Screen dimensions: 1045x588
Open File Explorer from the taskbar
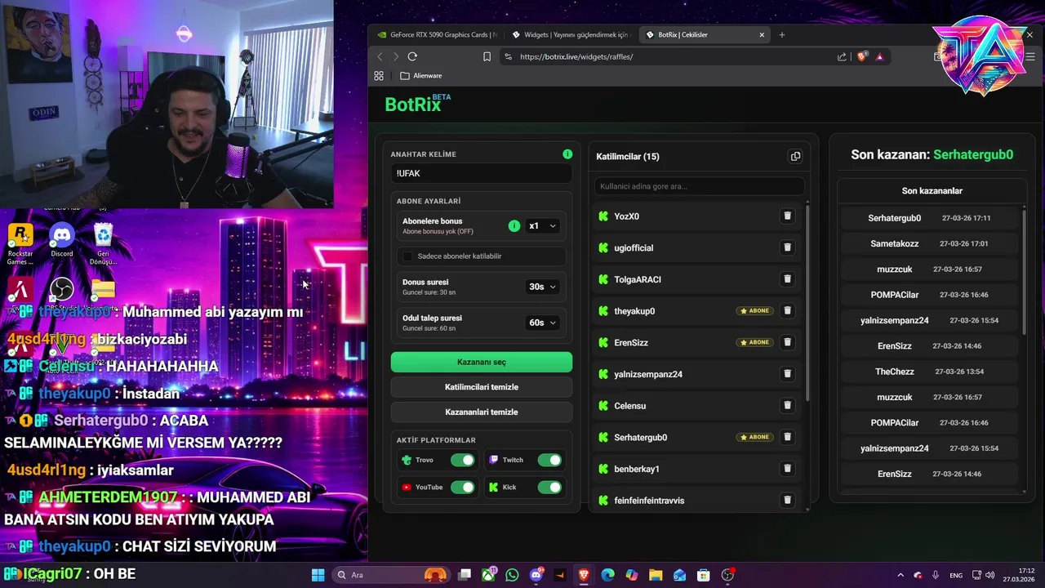(656, 575)
